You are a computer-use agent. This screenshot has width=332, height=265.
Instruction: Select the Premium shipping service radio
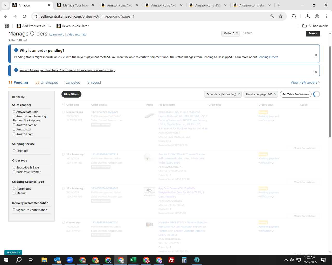(x=14, y=151)
